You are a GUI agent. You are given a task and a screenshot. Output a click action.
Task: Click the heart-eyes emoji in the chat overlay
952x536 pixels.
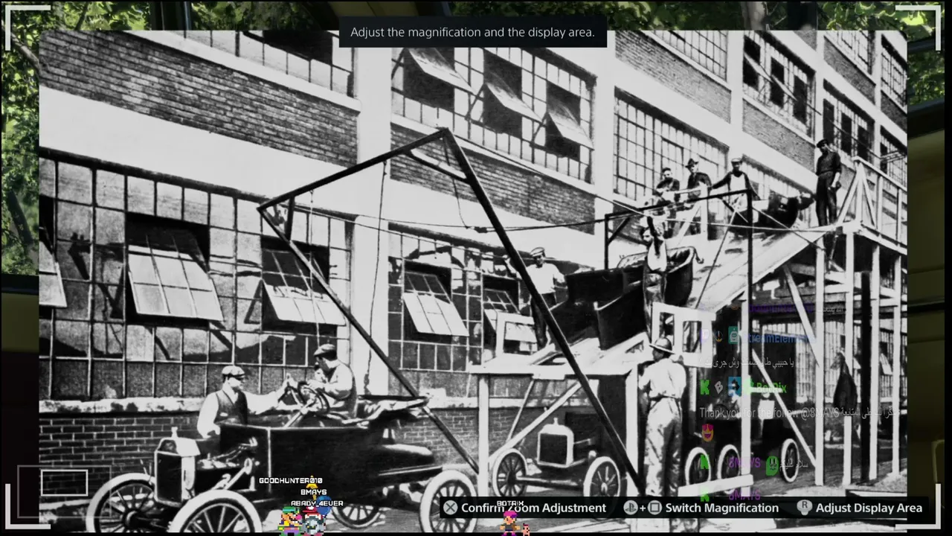pyautogui.click(x=707, y=431)
